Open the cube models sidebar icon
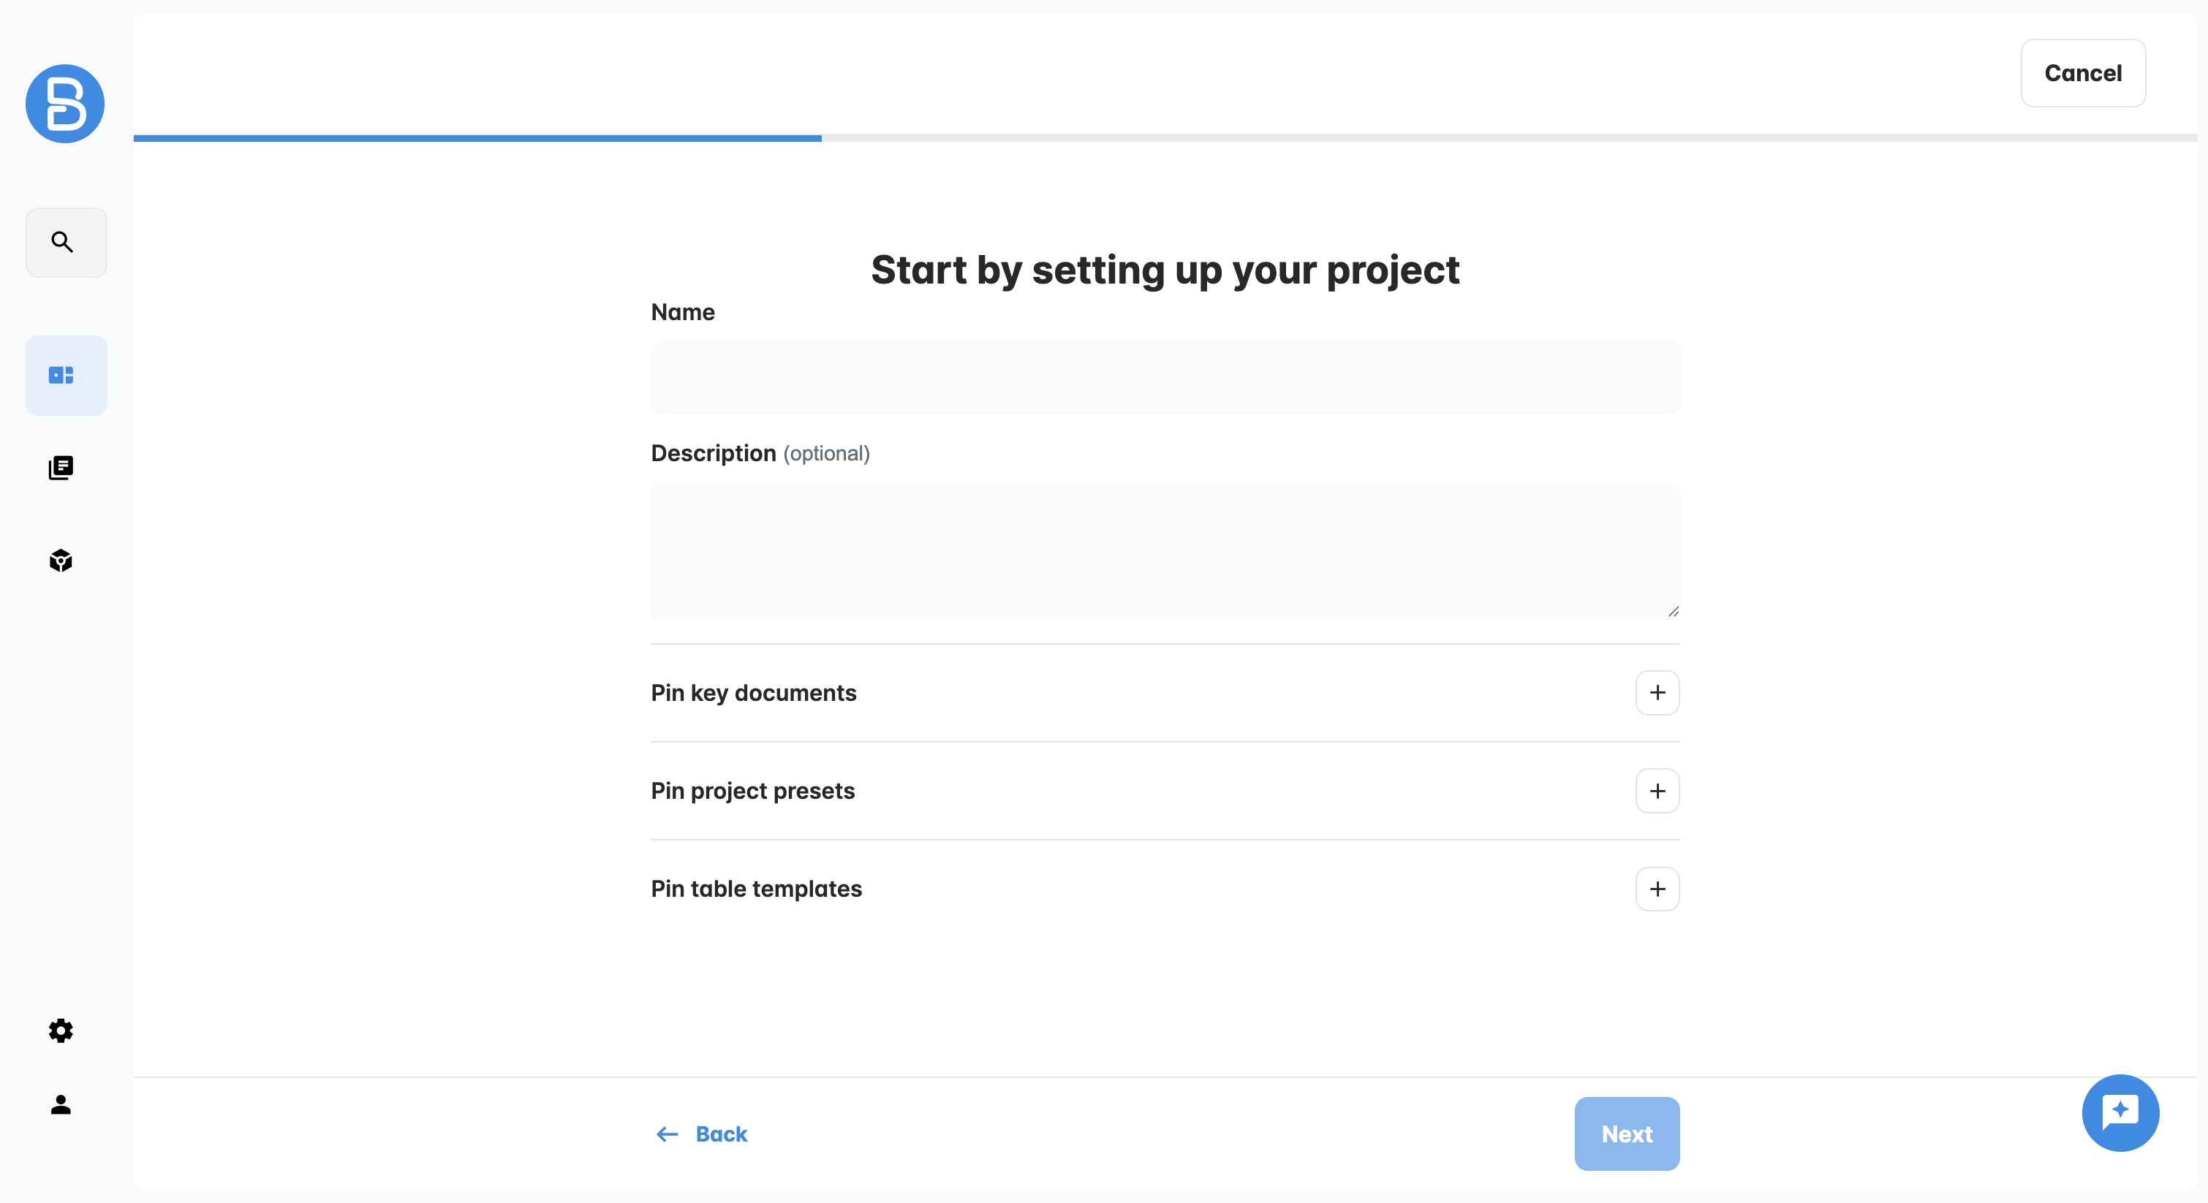 tap(61, 561)
